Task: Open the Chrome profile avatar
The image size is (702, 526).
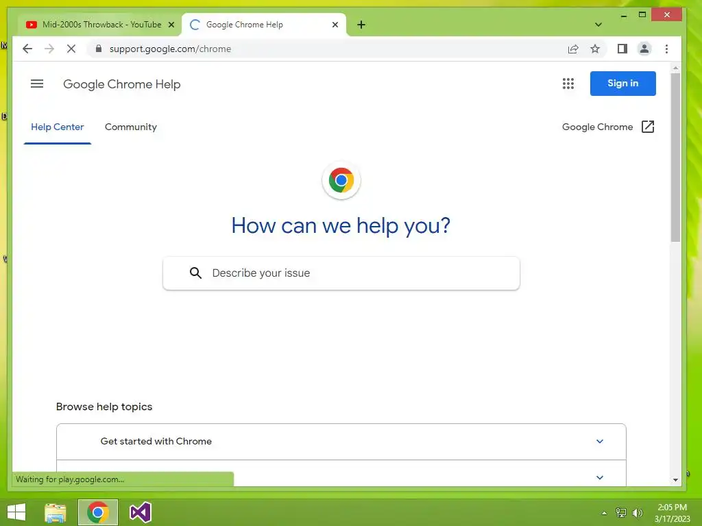Action: [x=644, y=49]
